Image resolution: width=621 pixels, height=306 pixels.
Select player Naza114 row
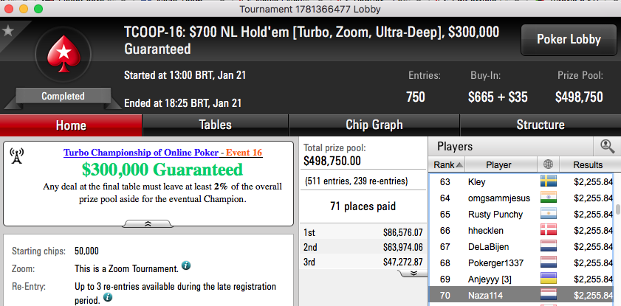pyautogui.click(x=521, y=296)
